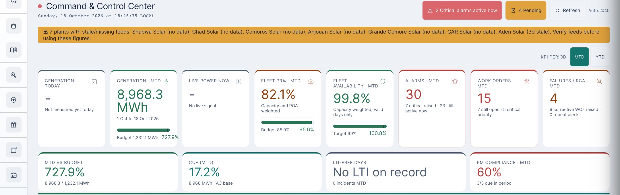Click '1 Oct to 18 Oct 2026' date range
620x195 pixels.
(x=138, y=119)
